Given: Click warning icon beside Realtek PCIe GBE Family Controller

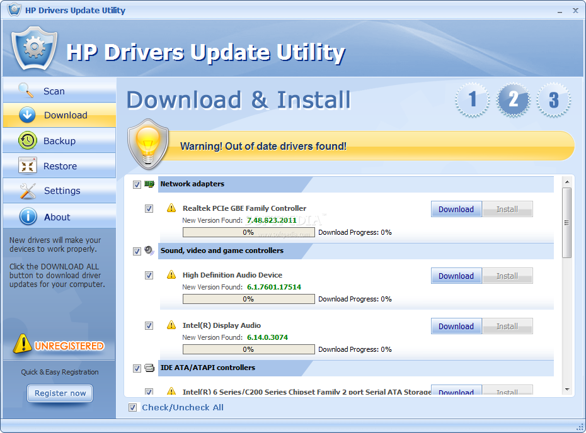Looking at the screenshot, I should tap(171, 208).
